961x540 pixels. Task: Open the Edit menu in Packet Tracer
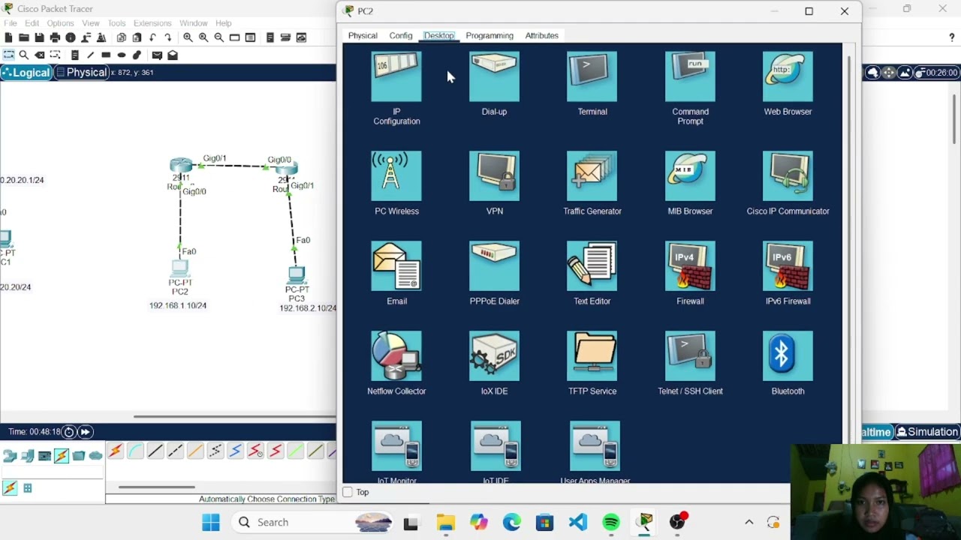(32, 23)
